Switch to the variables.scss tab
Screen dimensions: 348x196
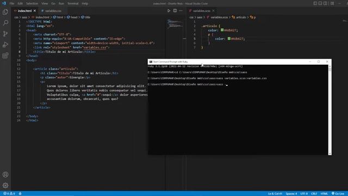[202, 11]
